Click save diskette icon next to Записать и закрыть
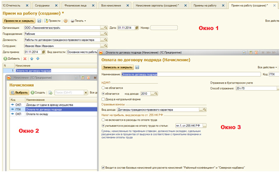The width and height of the screenshot is (280, 172). pos(137,67)
